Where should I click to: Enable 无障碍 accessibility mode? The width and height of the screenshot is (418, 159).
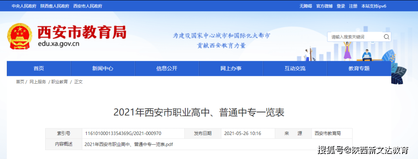click(305, 6)
